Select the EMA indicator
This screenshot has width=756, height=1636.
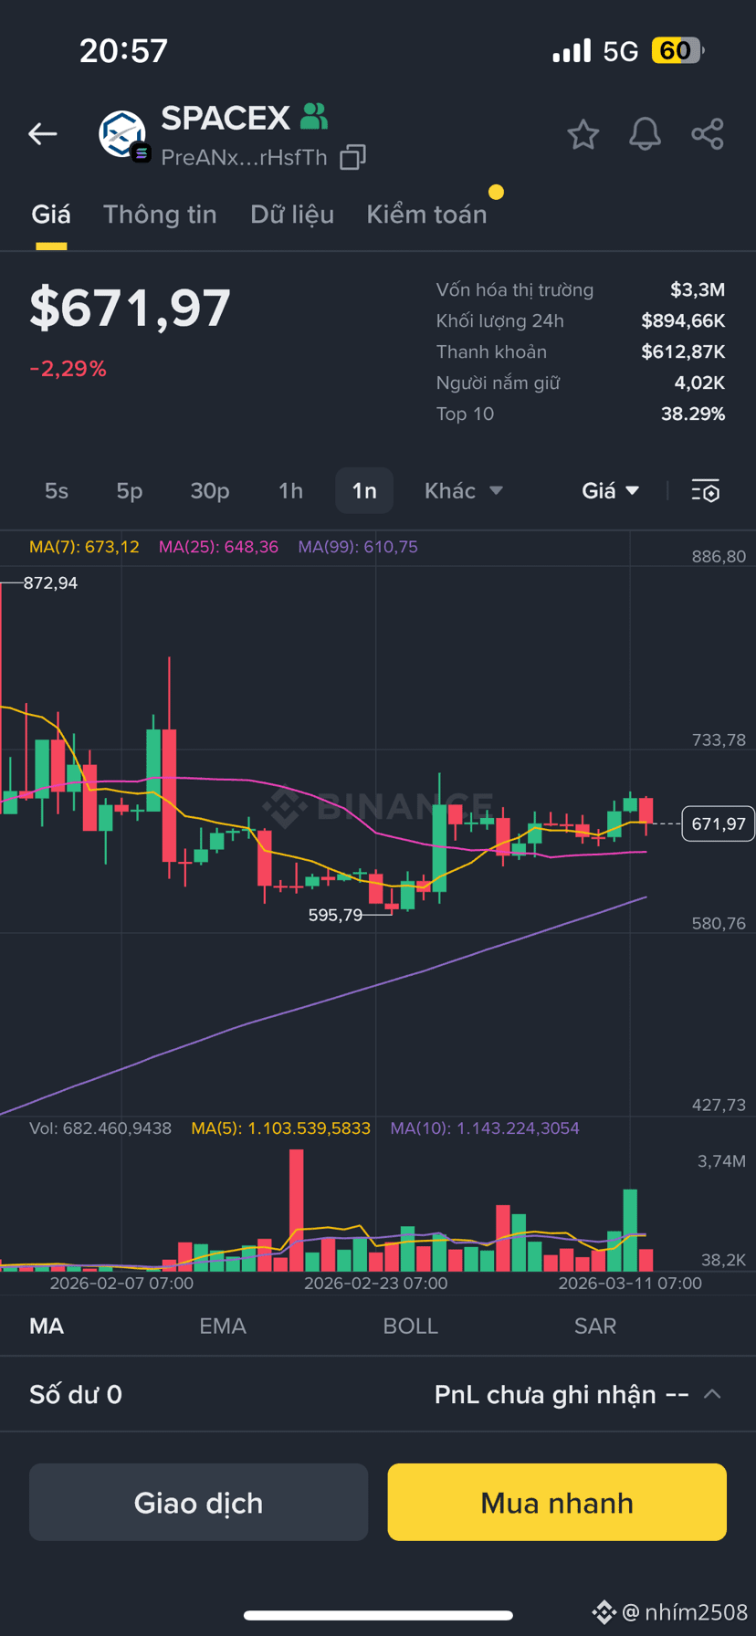click(x=223, y=1327)
